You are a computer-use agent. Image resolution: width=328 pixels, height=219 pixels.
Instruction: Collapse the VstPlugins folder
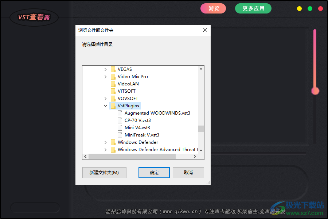pos(105,105)
